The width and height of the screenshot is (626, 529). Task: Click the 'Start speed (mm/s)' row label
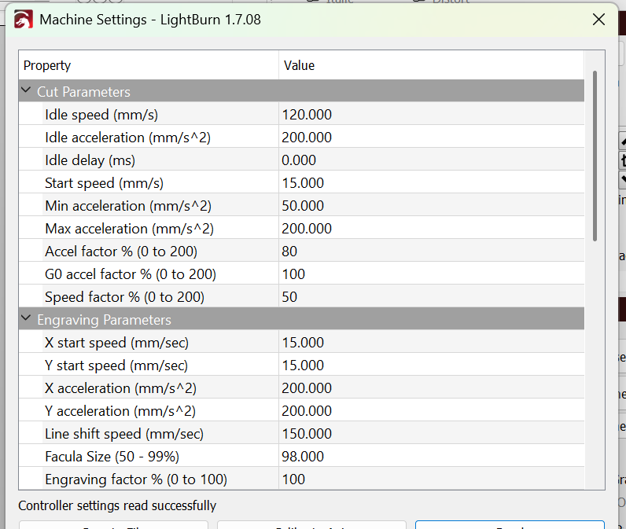[104, 182]
